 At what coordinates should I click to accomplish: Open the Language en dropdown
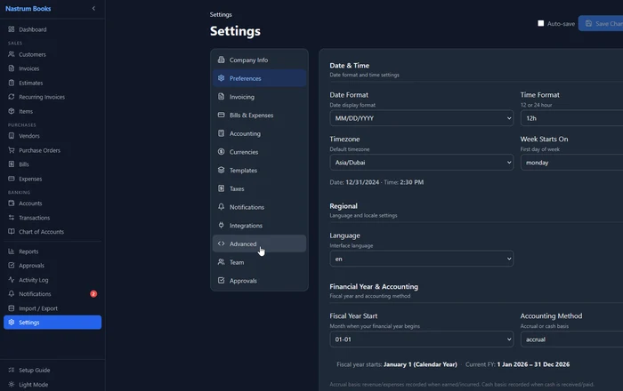[x=421, y=259]
